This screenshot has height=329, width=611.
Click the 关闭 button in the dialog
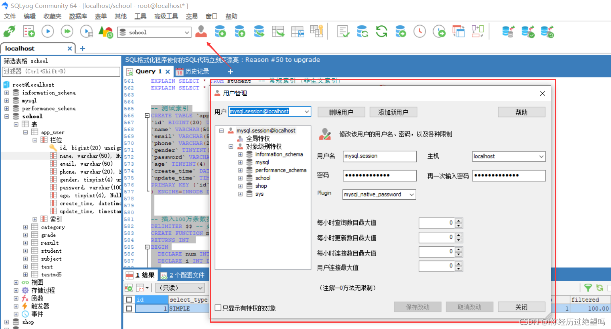pos(522,307)
